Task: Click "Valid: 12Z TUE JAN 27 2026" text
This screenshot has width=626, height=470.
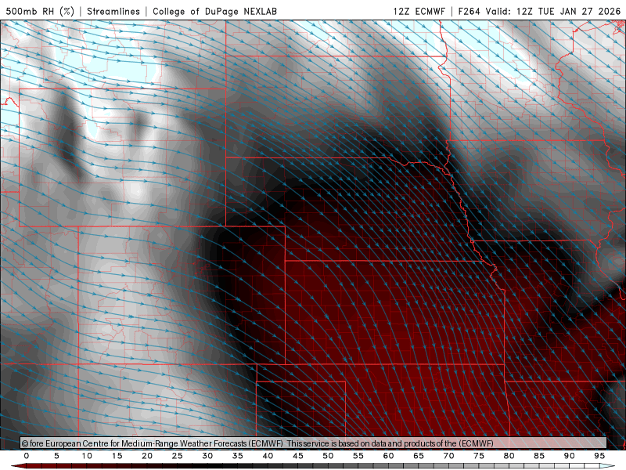Action: click(553, 11)
